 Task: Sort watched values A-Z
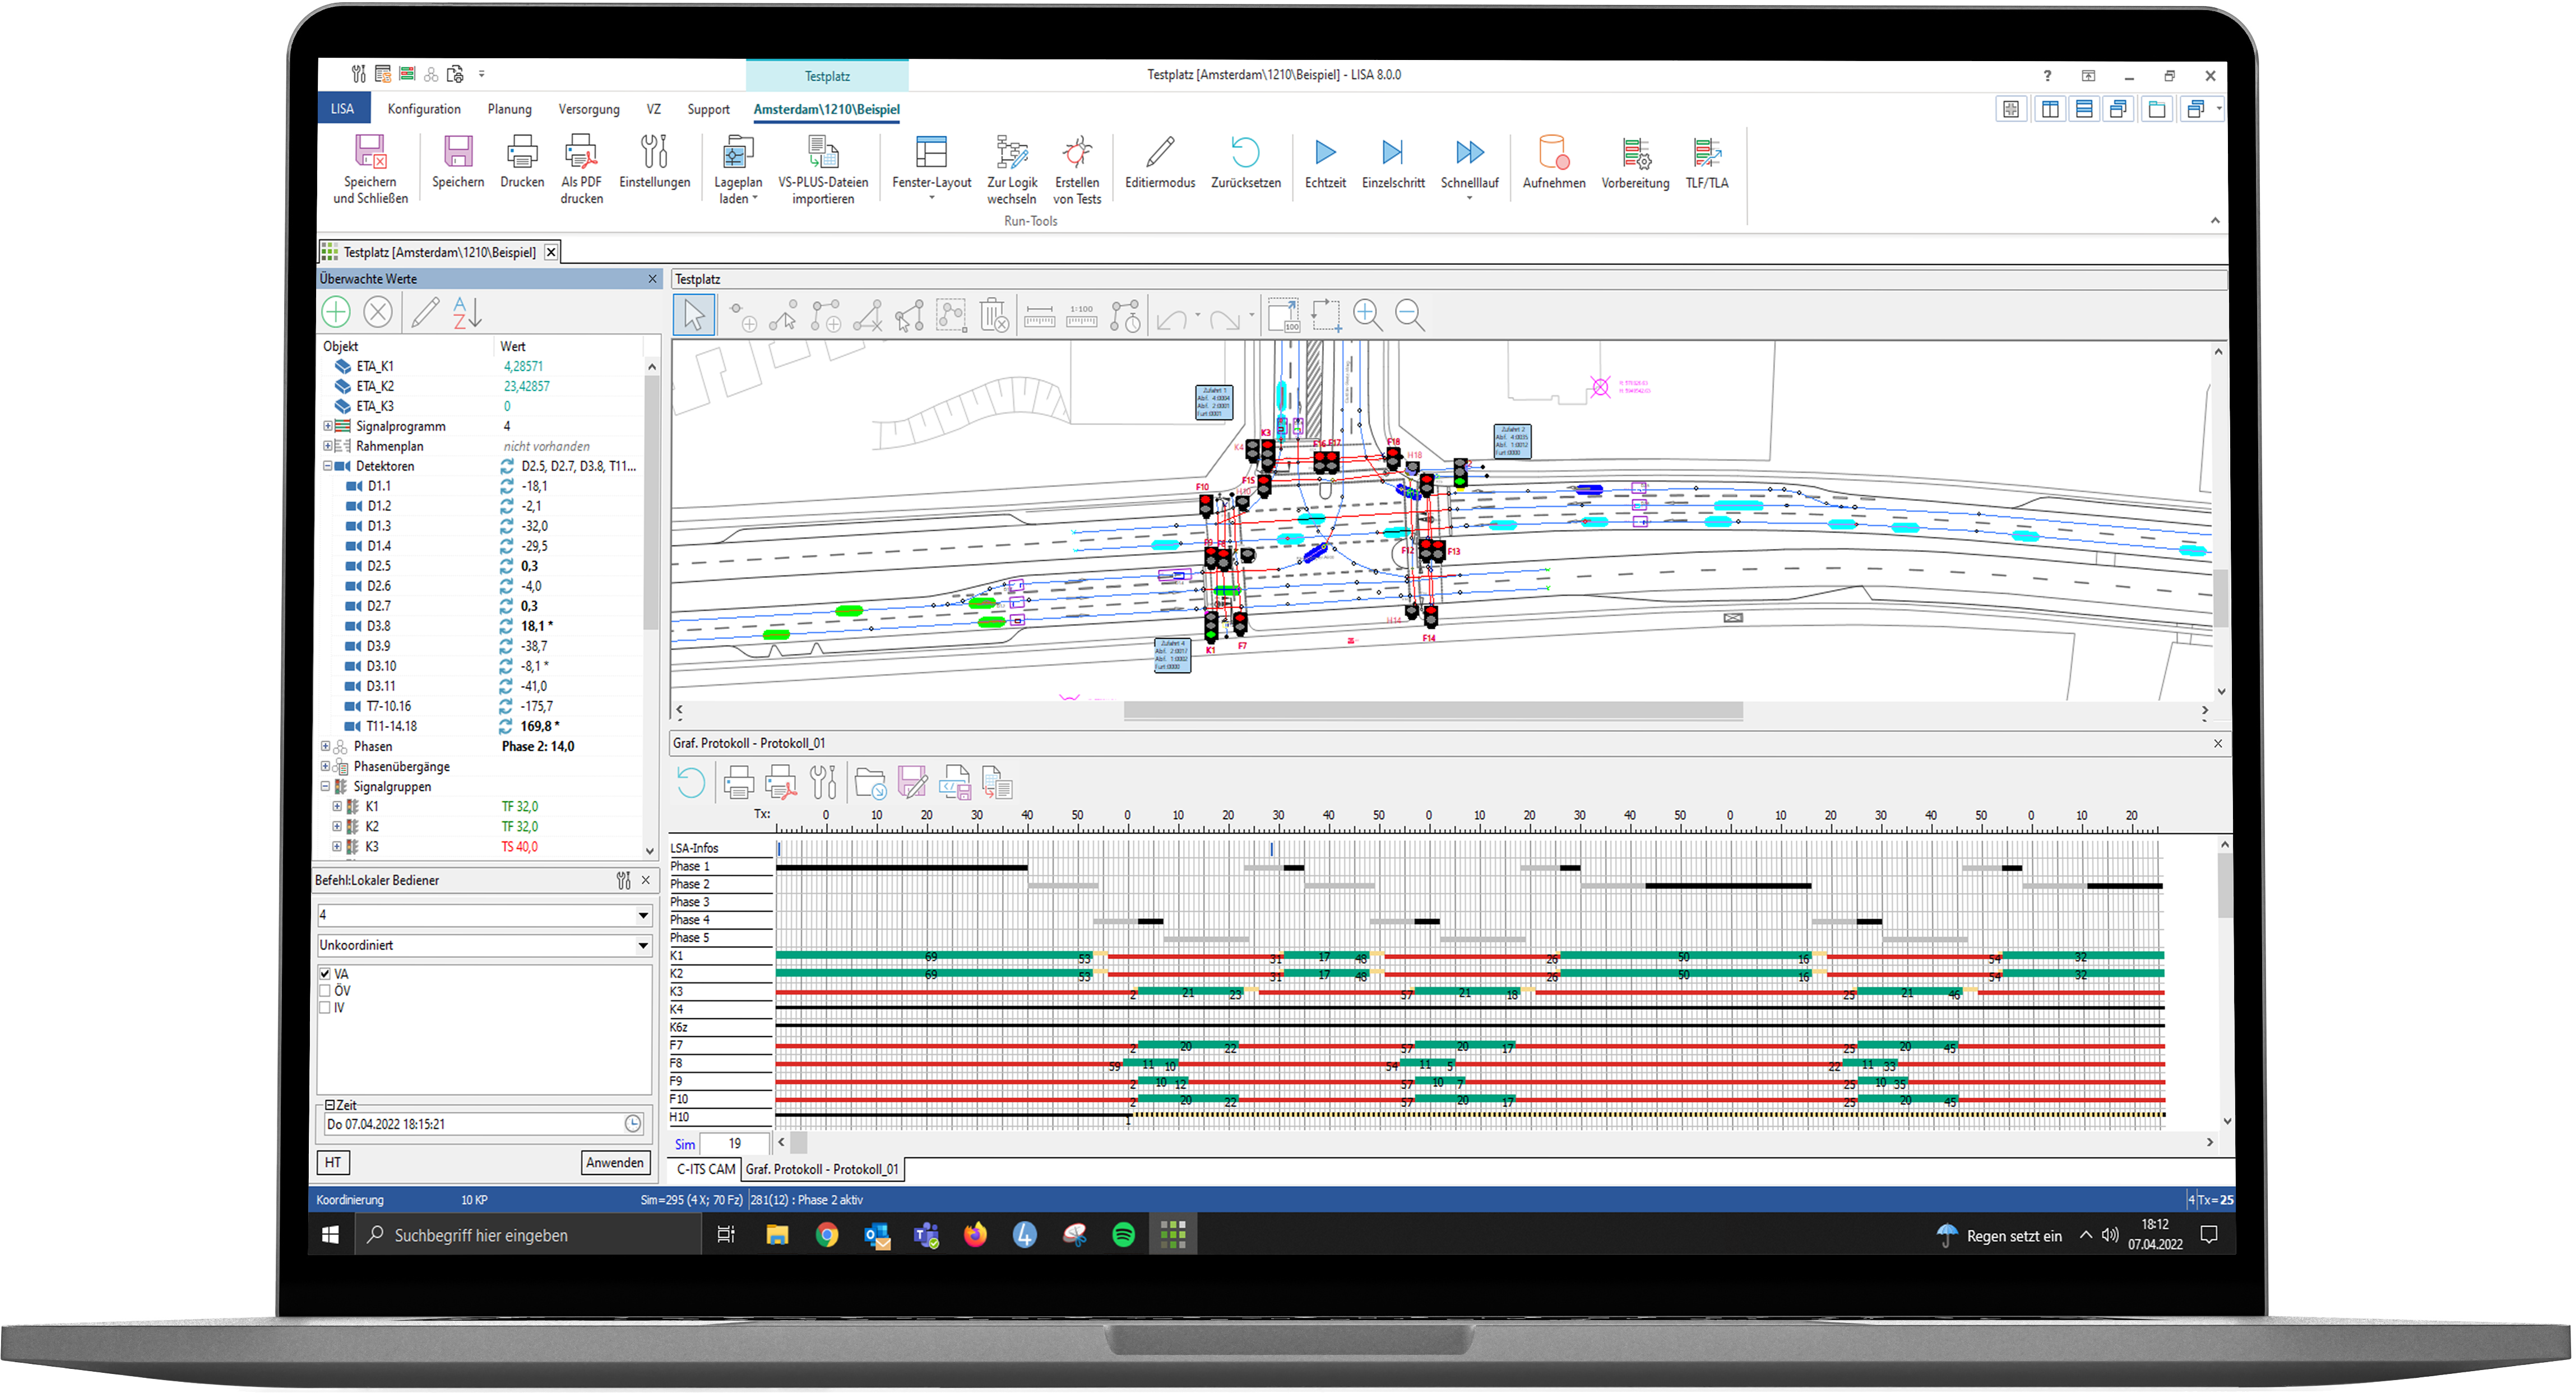point(467,313)
